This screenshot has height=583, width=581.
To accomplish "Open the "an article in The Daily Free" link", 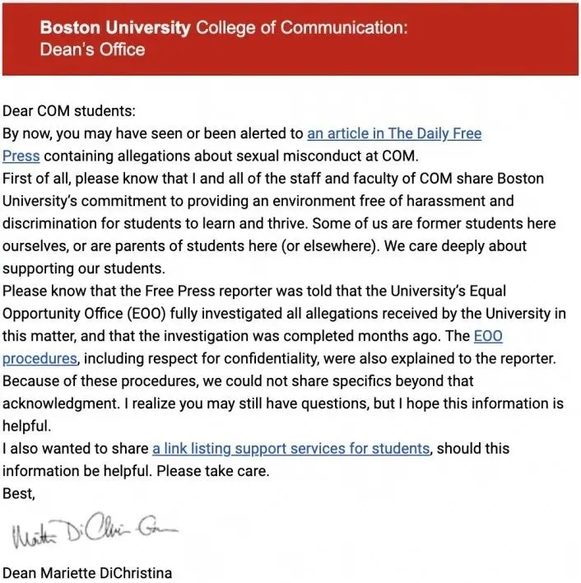I will click(x=394, y=133).
